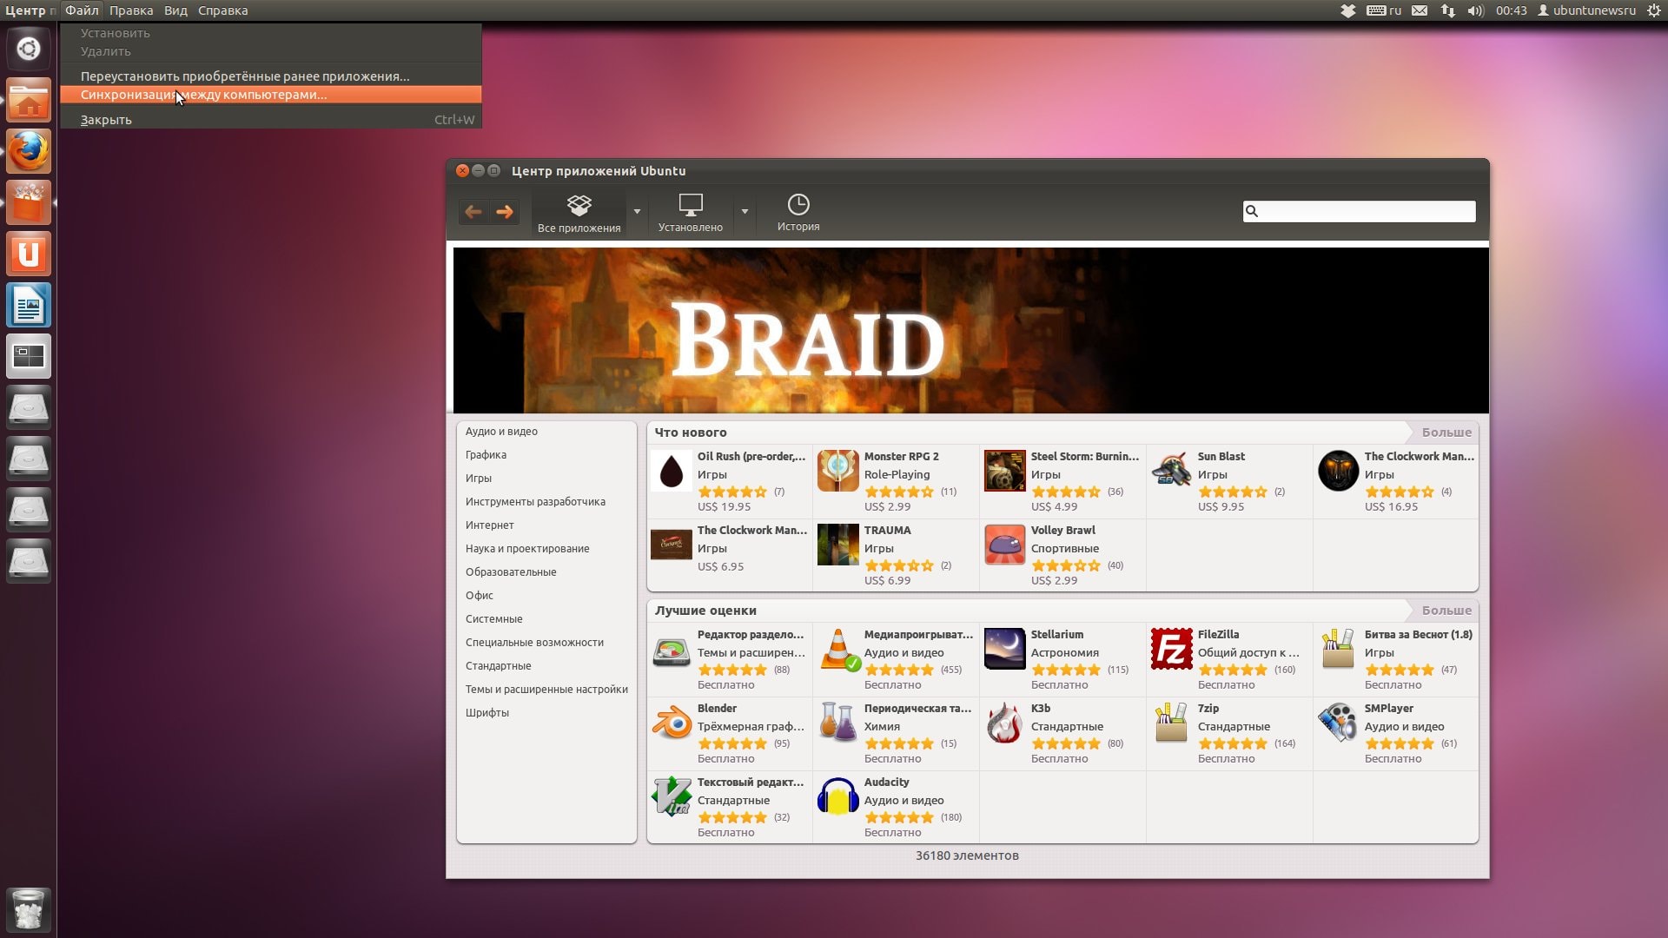Open the network connection indicator
This screenshot has width=1668, height=938.
pos(1447,10)
